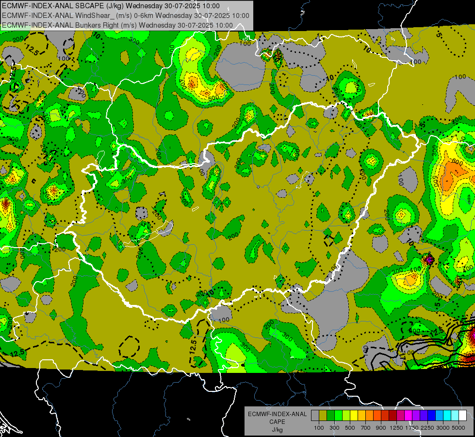Click the bright green legend swatch
This screenshot has width=475, height=437.
click(x=338, y=416)
